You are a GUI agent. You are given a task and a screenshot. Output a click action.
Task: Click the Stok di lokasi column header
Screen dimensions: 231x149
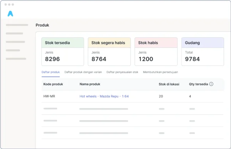[169, 84]
